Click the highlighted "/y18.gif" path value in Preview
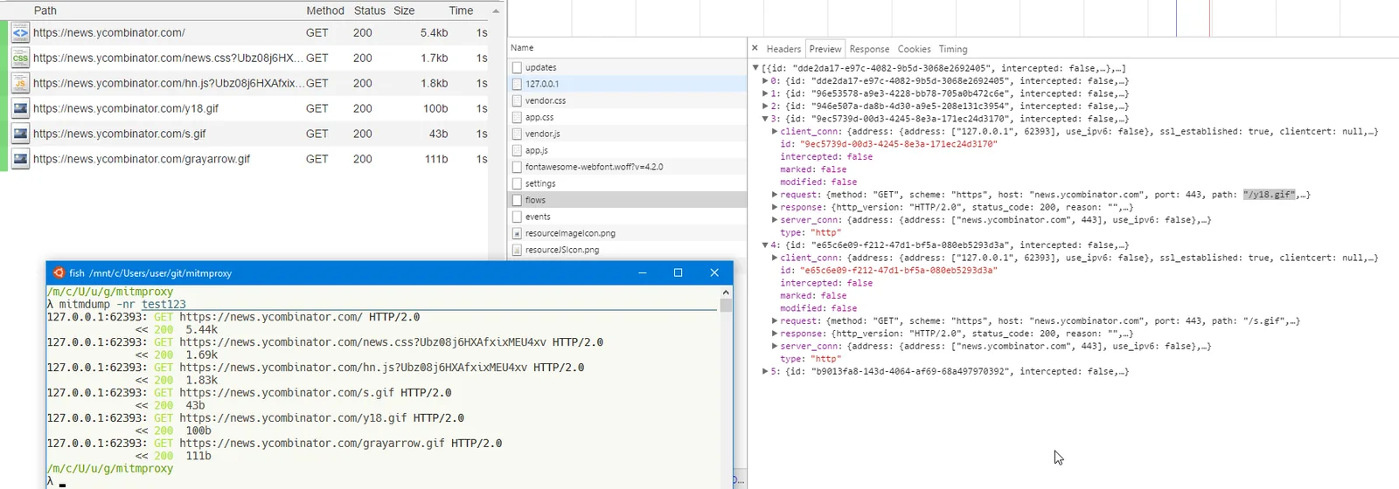1399x489 pixels. pyautogui.click(x=1269, y=195)
